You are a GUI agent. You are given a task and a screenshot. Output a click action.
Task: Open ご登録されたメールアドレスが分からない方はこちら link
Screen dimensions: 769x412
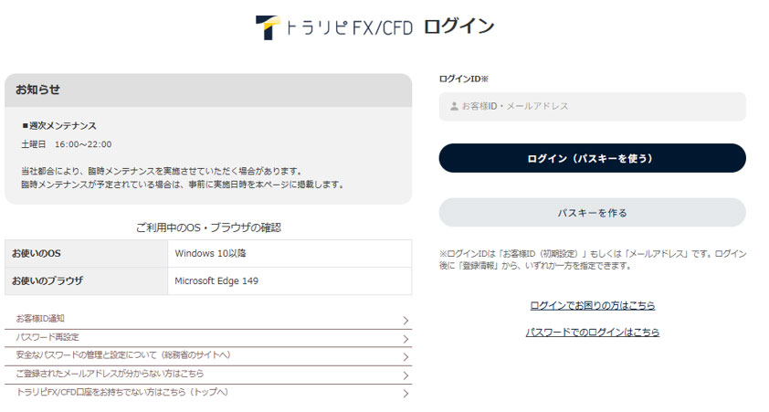(208, 375)
